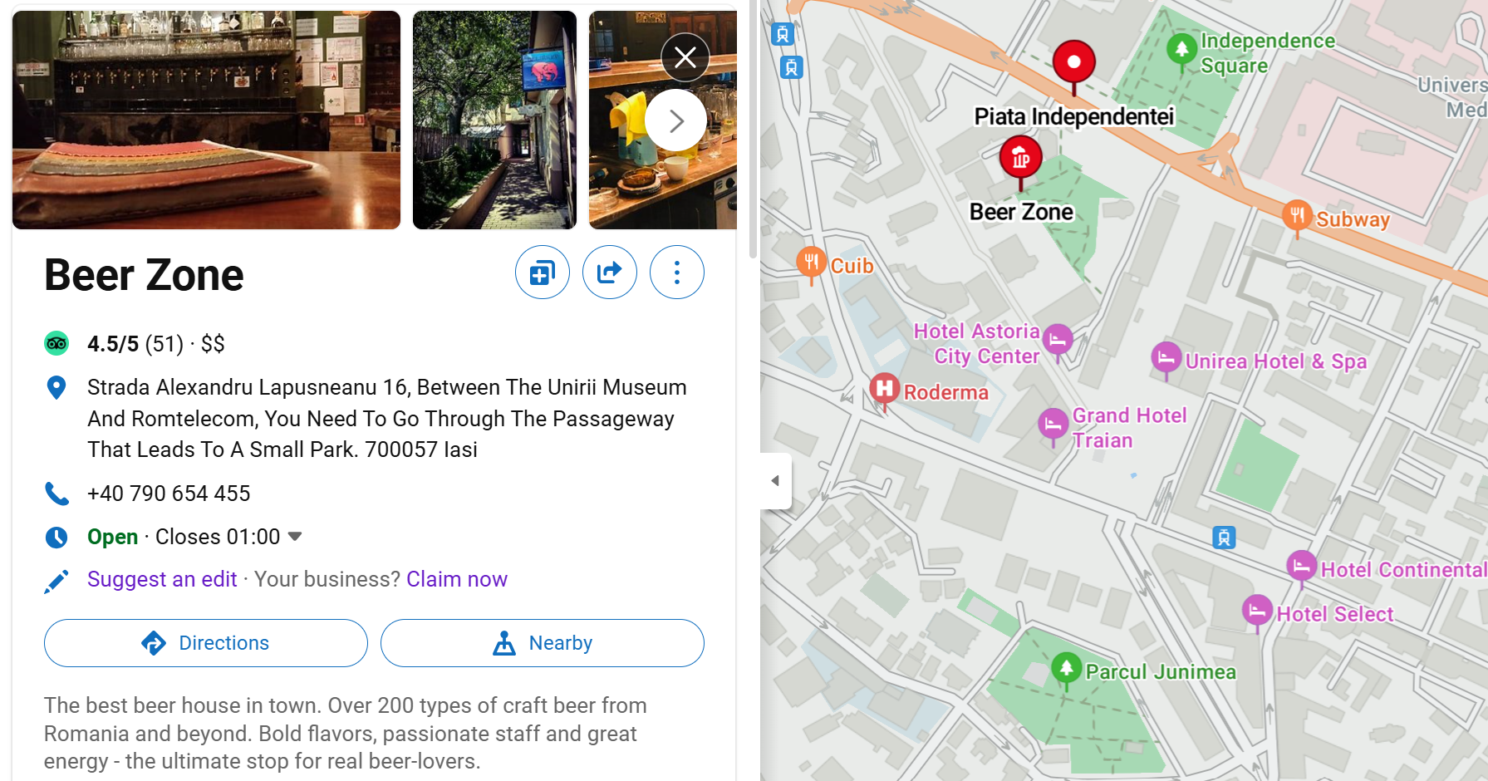Click the Parcul Junimea park marker

coord(1066,669)
